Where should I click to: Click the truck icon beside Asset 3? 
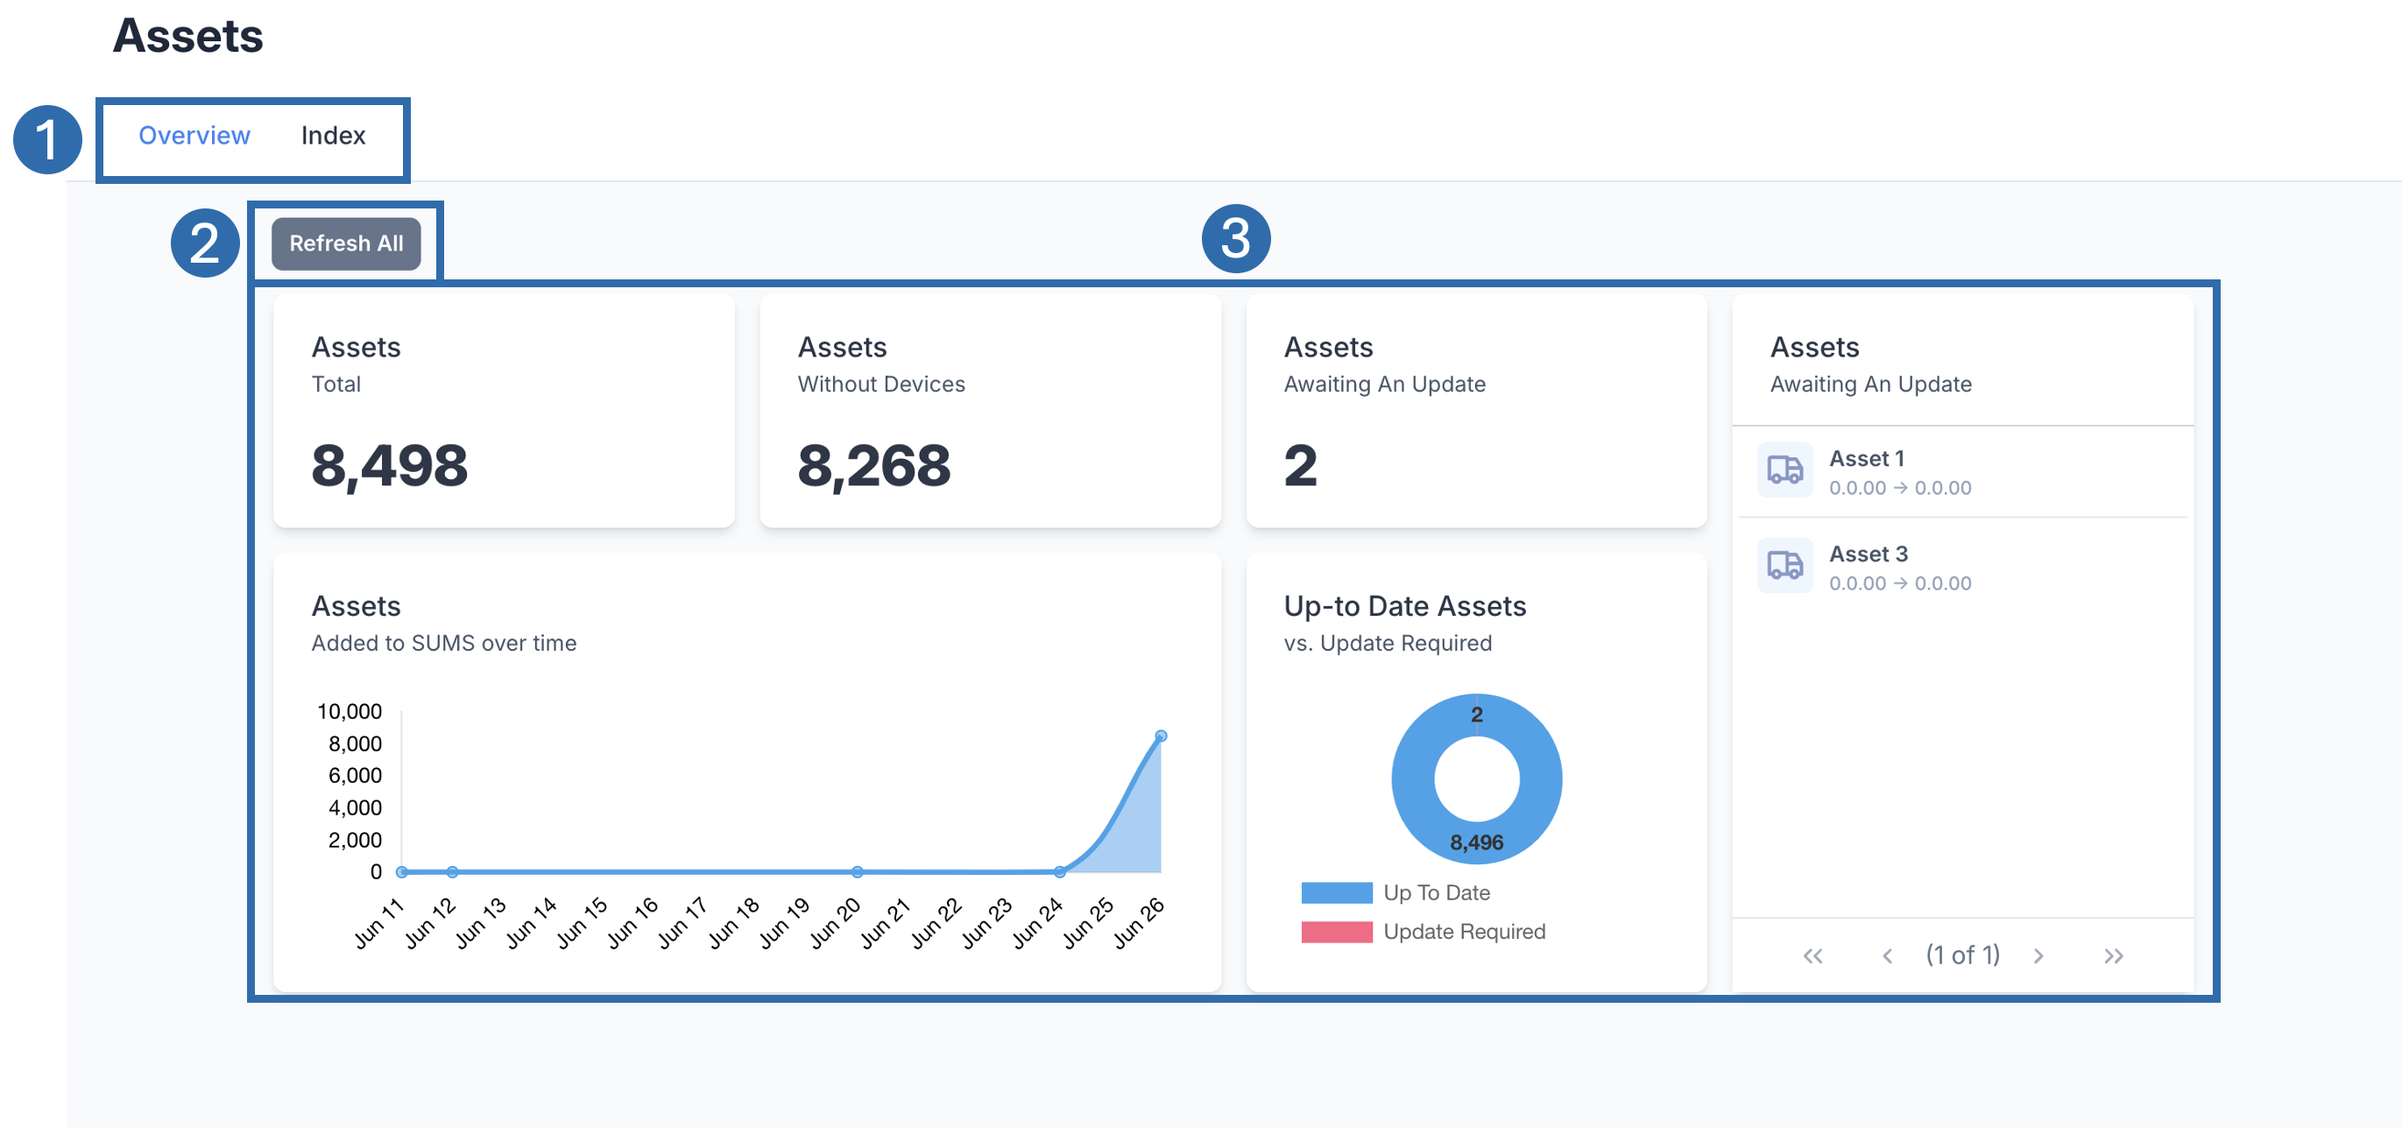coord(1784,566)
